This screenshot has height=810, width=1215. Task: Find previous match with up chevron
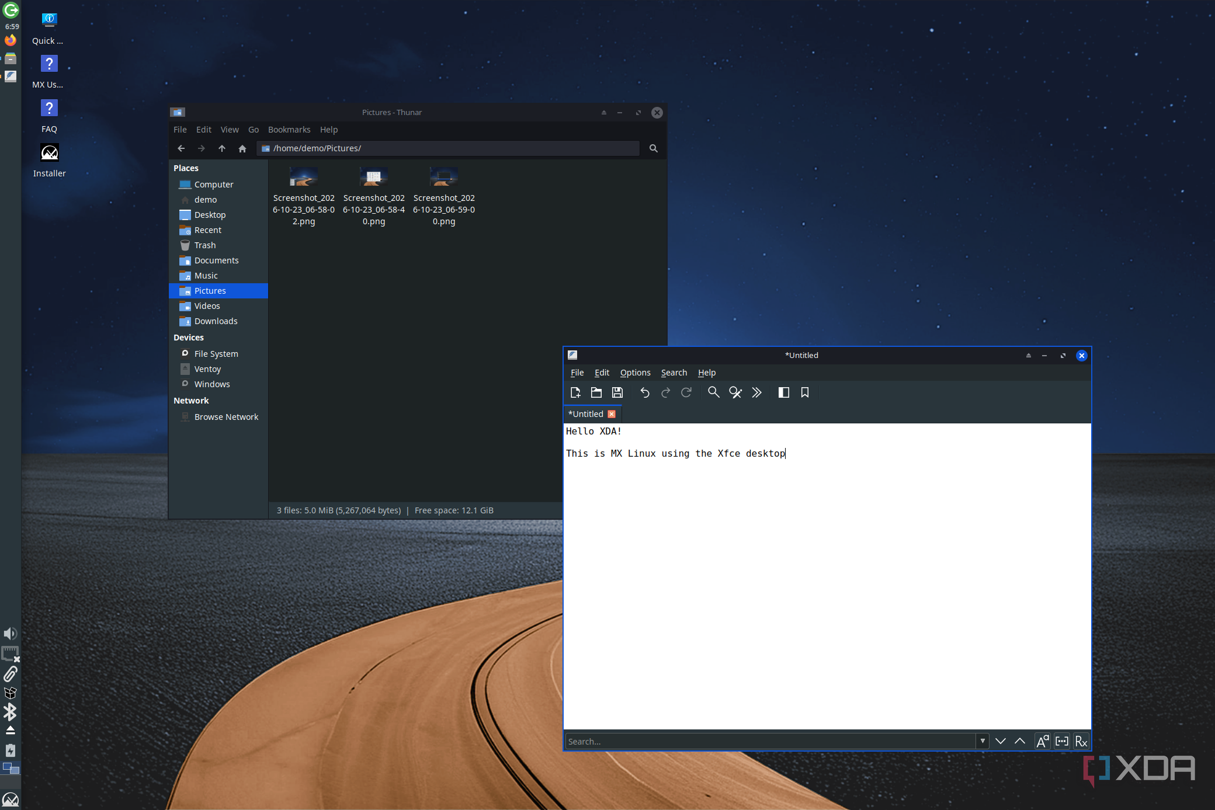[1020, 742]
